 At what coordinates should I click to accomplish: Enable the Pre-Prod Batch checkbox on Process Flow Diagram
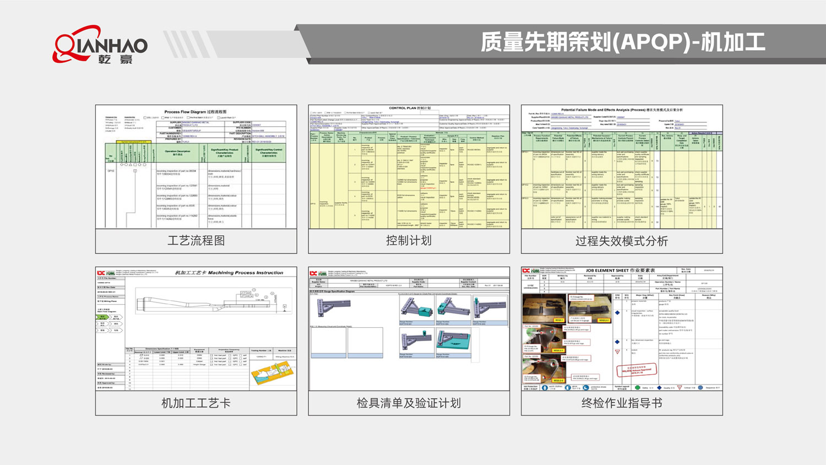coord(188,117)
